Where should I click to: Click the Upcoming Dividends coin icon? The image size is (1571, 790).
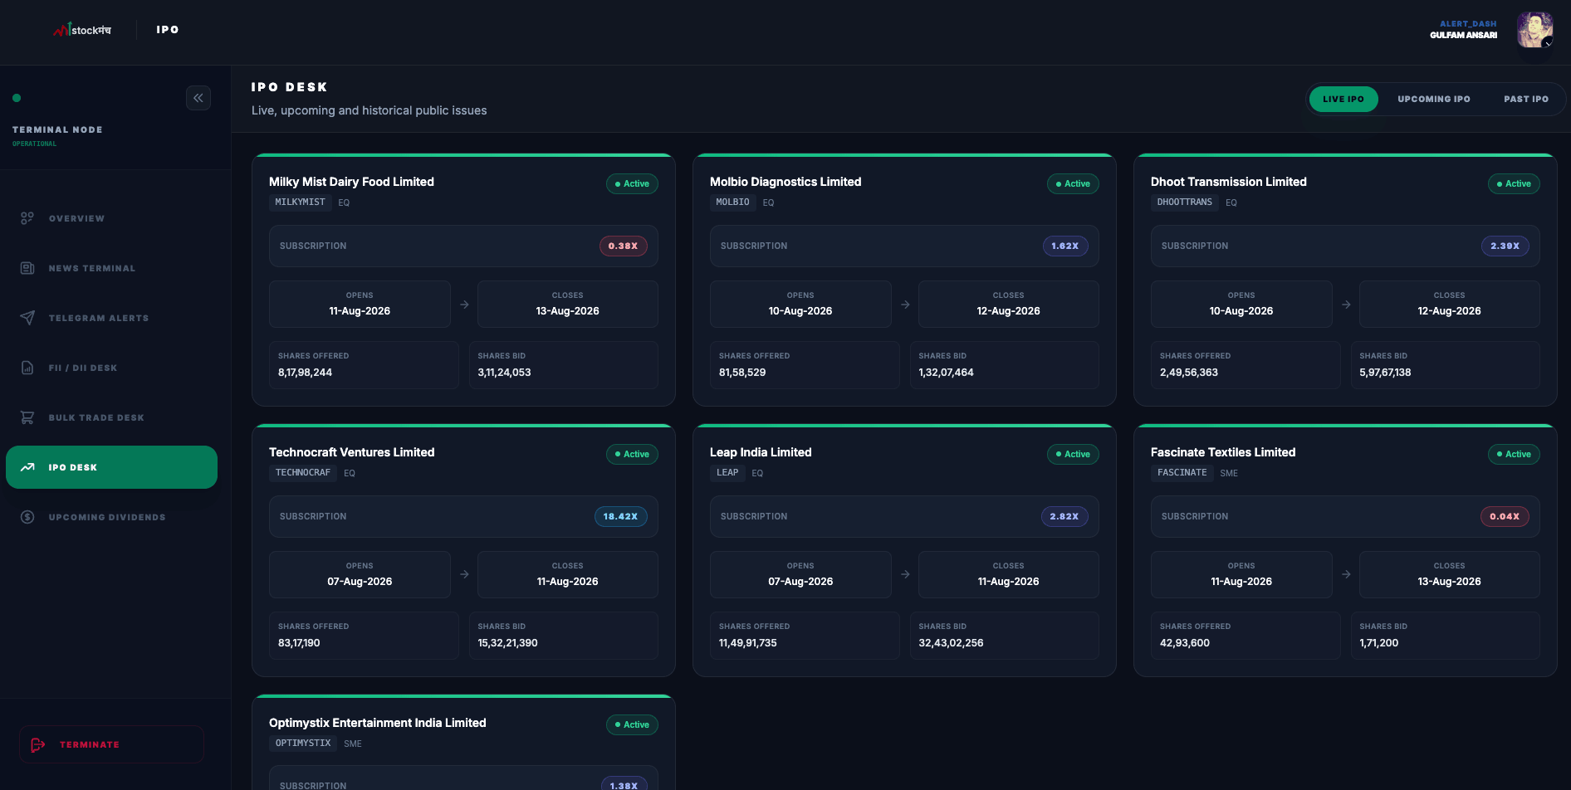[27, 517]
